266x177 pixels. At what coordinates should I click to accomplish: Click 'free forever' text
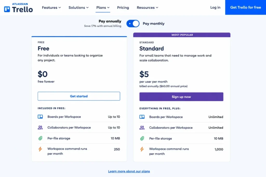[46, 81]
